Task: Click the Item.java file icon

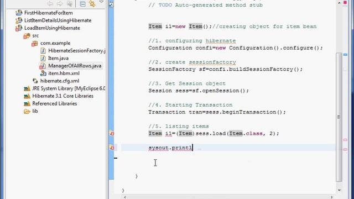Action: pyautogui.click(x=43, y=58)
